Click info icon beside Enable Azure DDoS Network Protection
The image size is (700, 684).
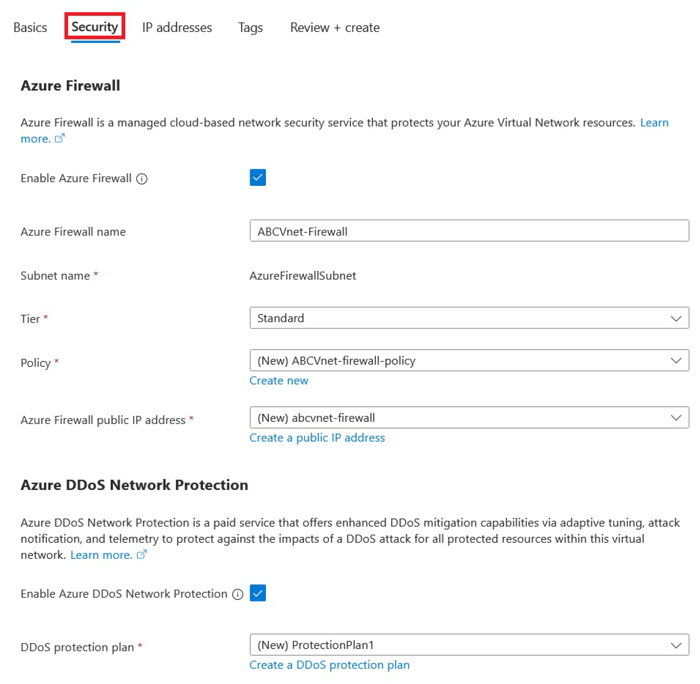pos(238,594)
